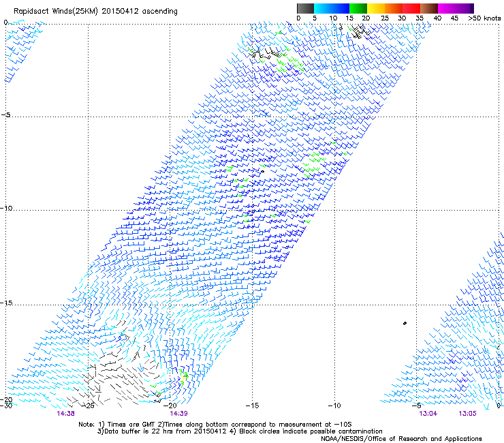Screen dimensions: 504x443
Task: Click the legend tick label 40
Action: 437,18
